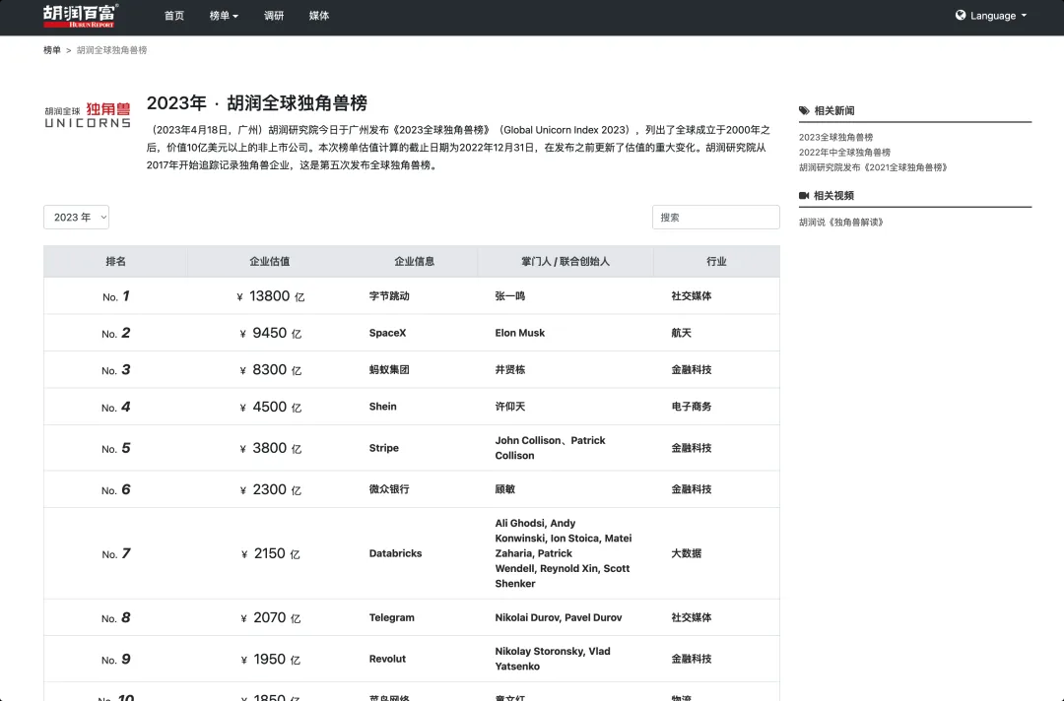Click the ¥ 1950 亿 valuation
Viewport: 1064px width, 701px height.
271,659
